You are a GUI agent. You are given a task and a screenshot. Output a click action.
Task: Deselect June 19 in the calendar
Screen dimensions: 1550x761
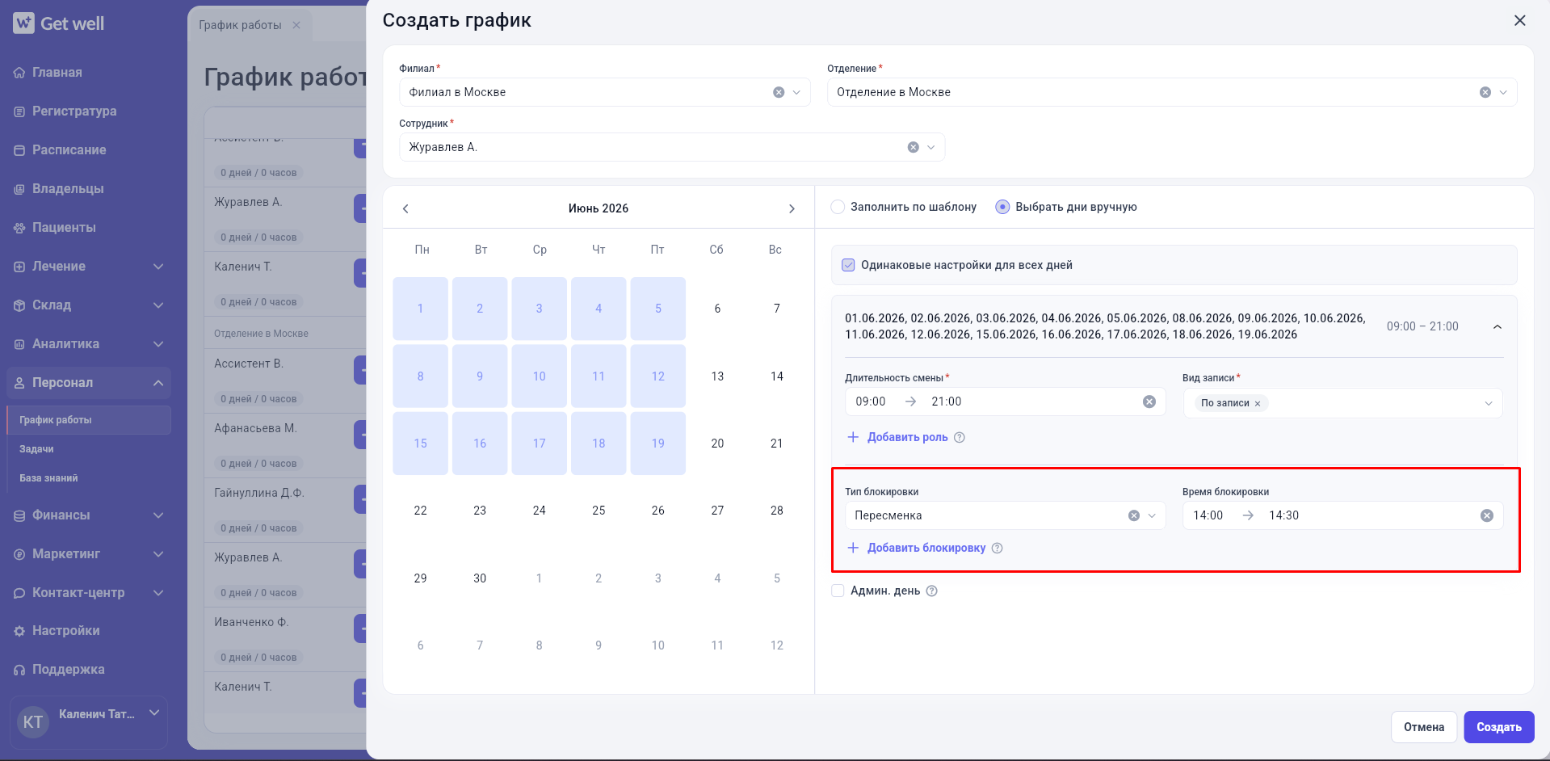(657, 444)
